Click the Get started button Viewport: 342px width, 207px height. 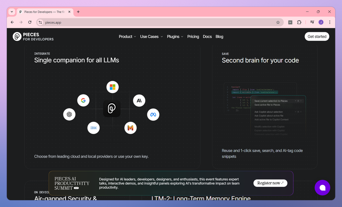pos(317,36)
